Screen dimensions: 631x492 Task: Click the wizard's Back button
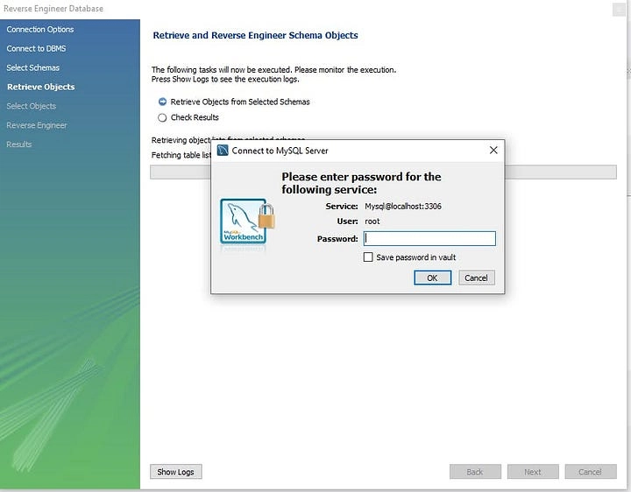click(474, 472)
